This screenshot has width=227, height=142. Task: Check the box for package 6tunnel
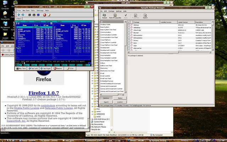click(x=129, y=33)
